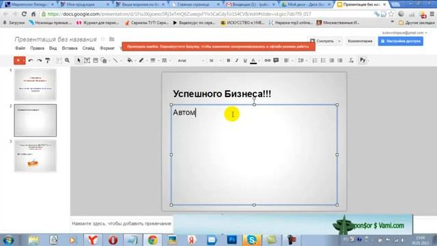Screen dimensions: 437x246
Task: Click the Chrome reload page button
Action: click(x=24, y=14)
